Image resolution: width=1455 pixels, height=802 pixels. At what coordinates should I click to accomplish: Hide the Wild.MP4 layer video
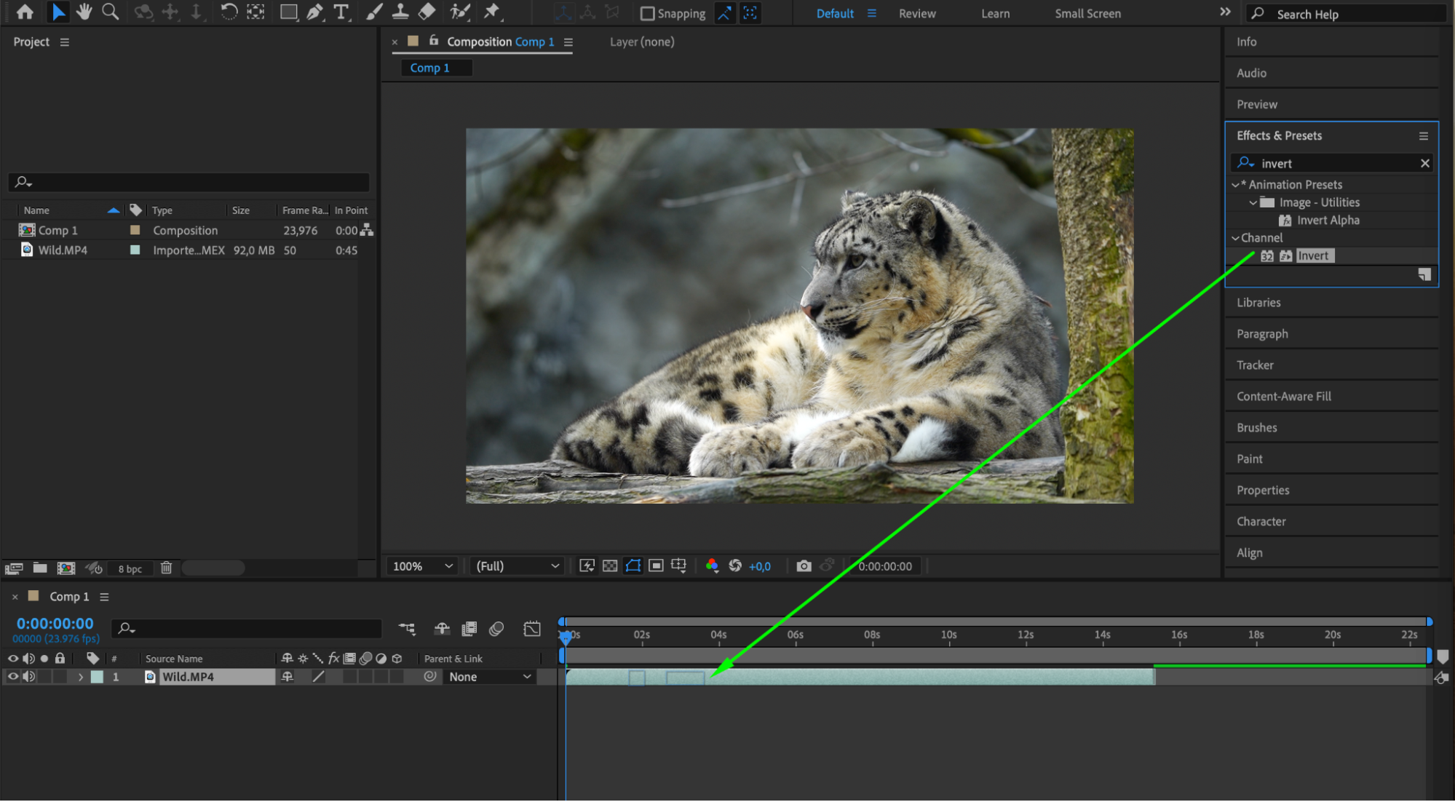click(x=12, y=677)
